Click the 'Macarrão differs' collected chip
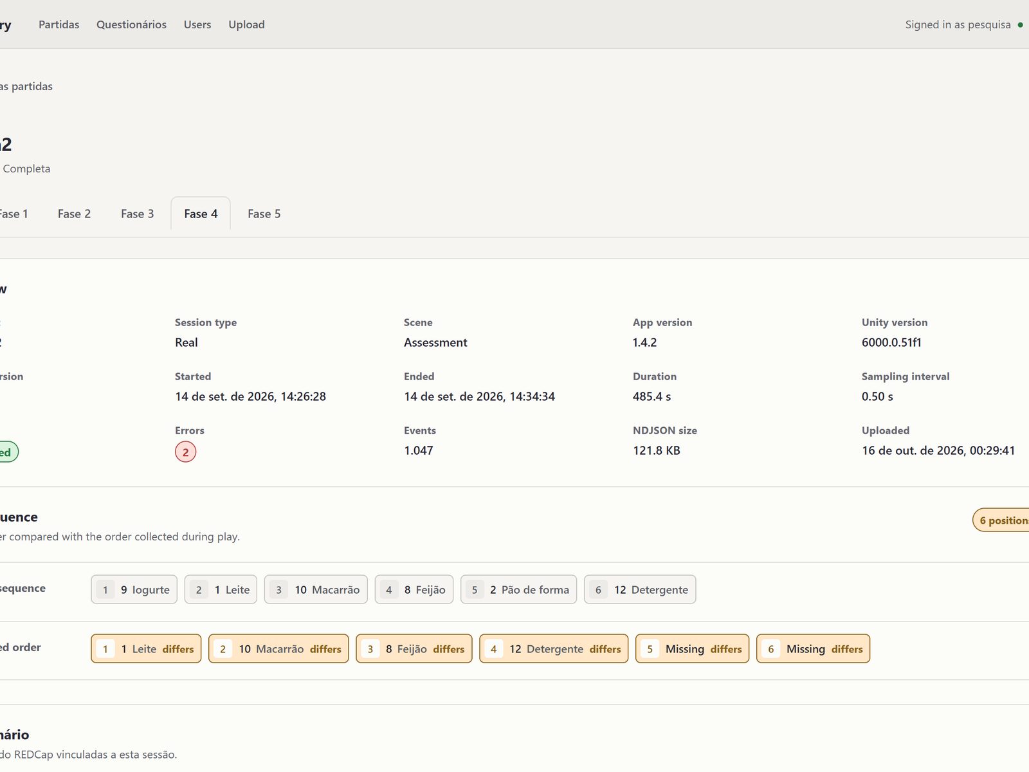Viewport: 1029px width, 772px height. tap(278, 648)
